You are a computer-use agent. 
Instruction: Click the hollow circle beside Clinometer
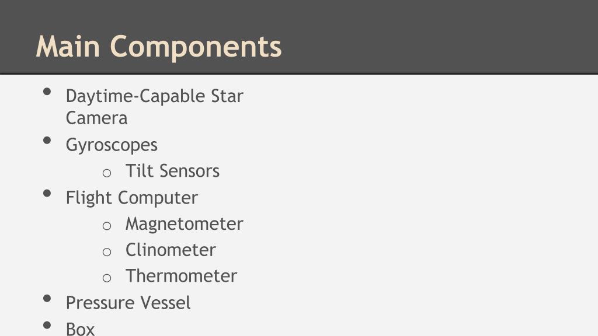(107, 252)
